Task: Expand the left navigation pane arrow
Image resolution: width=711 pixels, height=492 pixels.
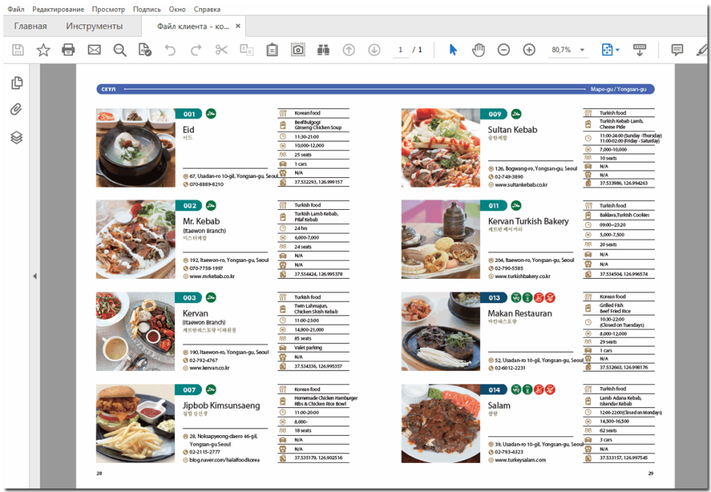Action: click(35, 277)
